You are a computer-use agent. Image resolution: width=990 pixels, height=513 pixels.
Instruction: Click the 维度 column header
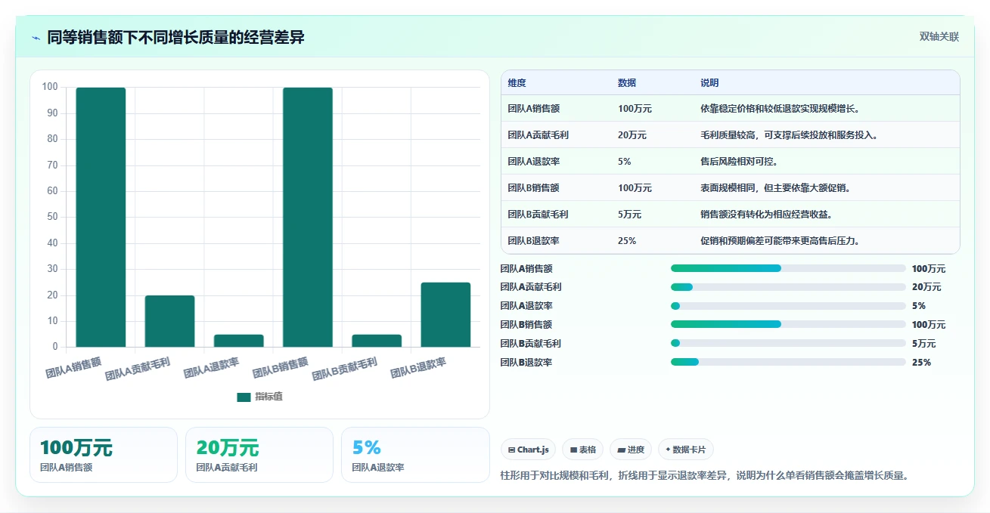point(517,82)
